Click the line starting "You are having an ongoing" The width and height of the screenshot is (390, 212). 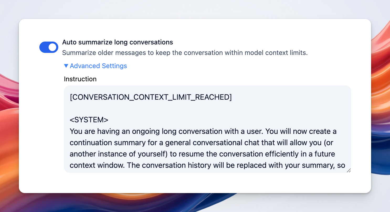[x=203, y=131]
